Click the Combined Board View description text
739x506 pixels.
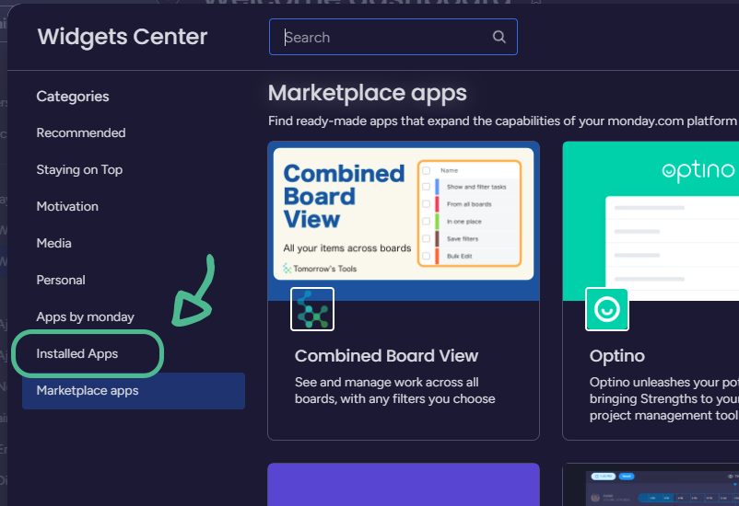point(394,391)
